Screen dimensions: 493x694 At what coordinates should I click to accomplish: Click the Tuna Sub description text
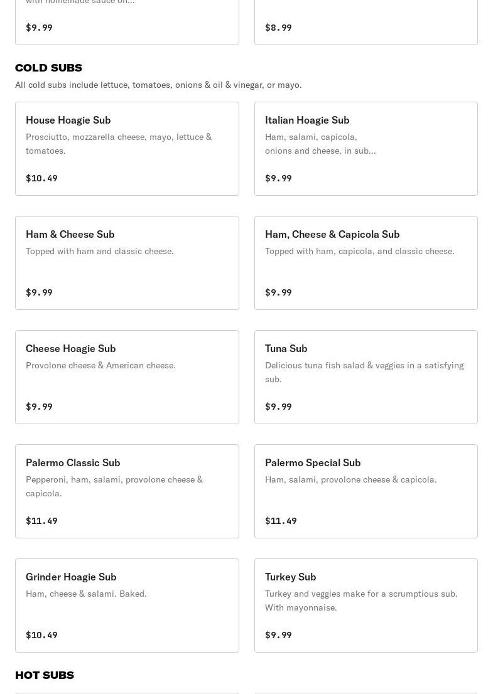364,372
